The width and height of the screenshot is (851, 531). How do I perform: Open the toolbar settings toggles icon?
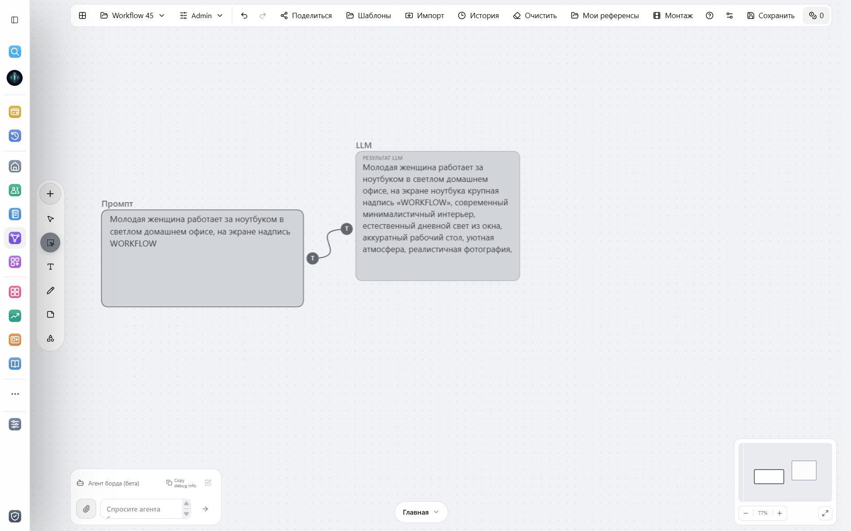730,15
